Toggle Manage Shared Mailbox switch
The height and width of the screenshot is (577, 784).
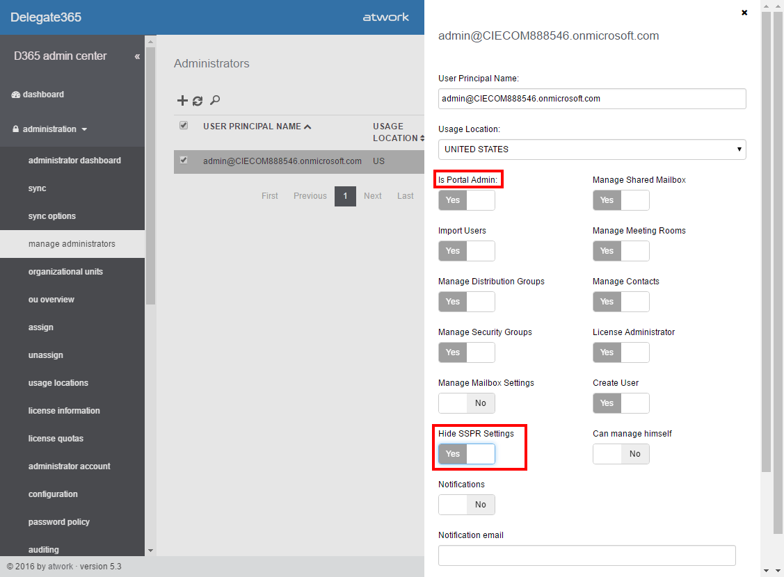pyautogui.click(x=621, y=200)
